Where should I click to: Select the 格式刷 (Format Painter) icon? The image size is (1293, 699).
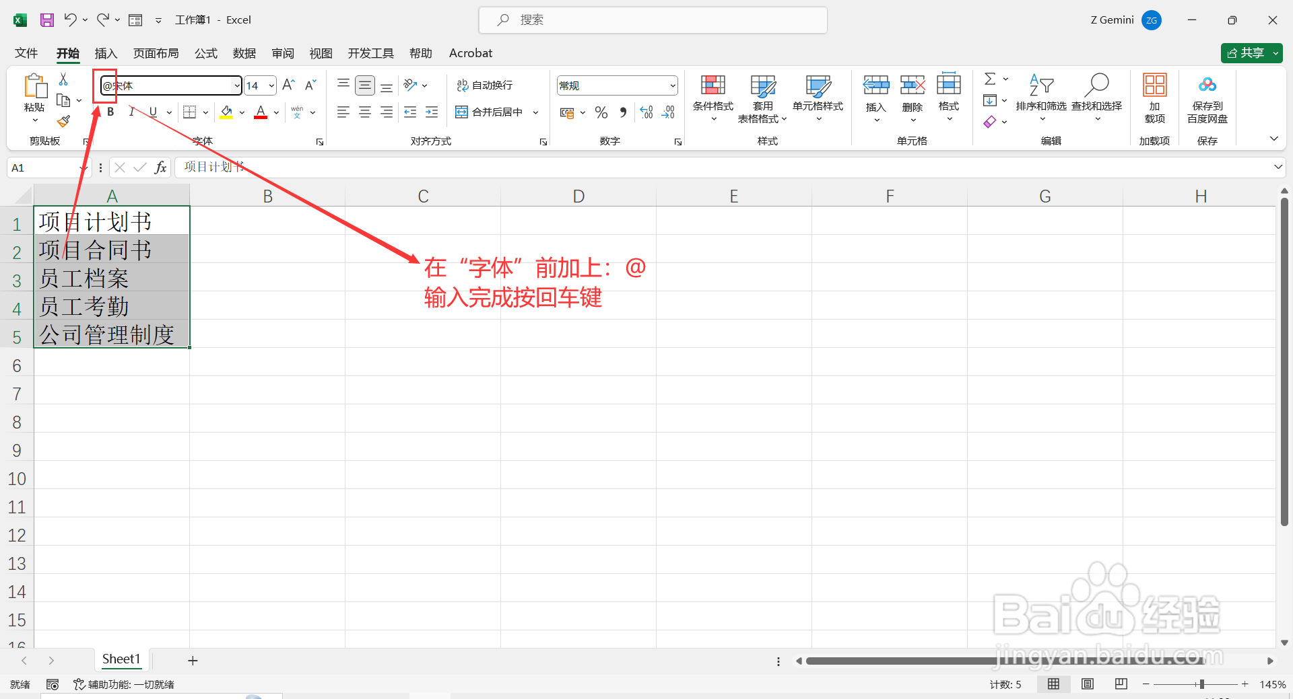63,122
